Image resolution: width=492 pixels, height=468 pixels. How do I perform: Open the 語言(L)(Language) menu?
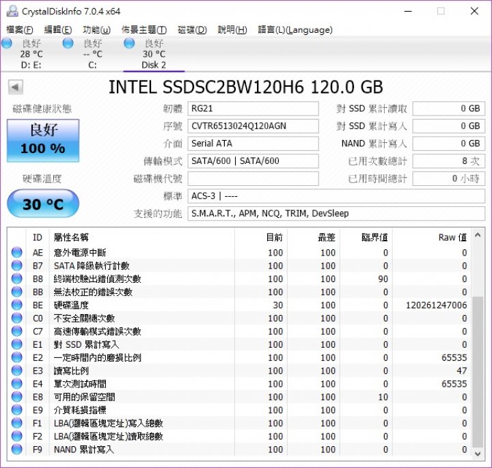pos(295,30)
